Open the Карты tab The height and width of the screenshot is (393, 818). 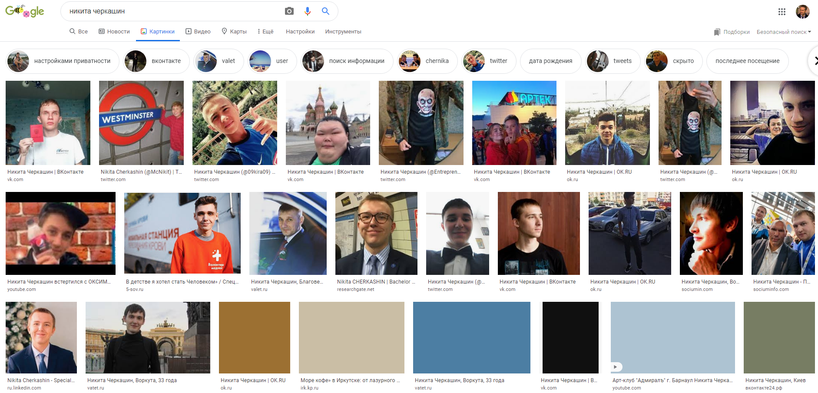click(234, 31)
